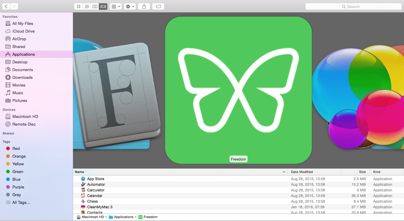Switch to list view

[87, 7]
